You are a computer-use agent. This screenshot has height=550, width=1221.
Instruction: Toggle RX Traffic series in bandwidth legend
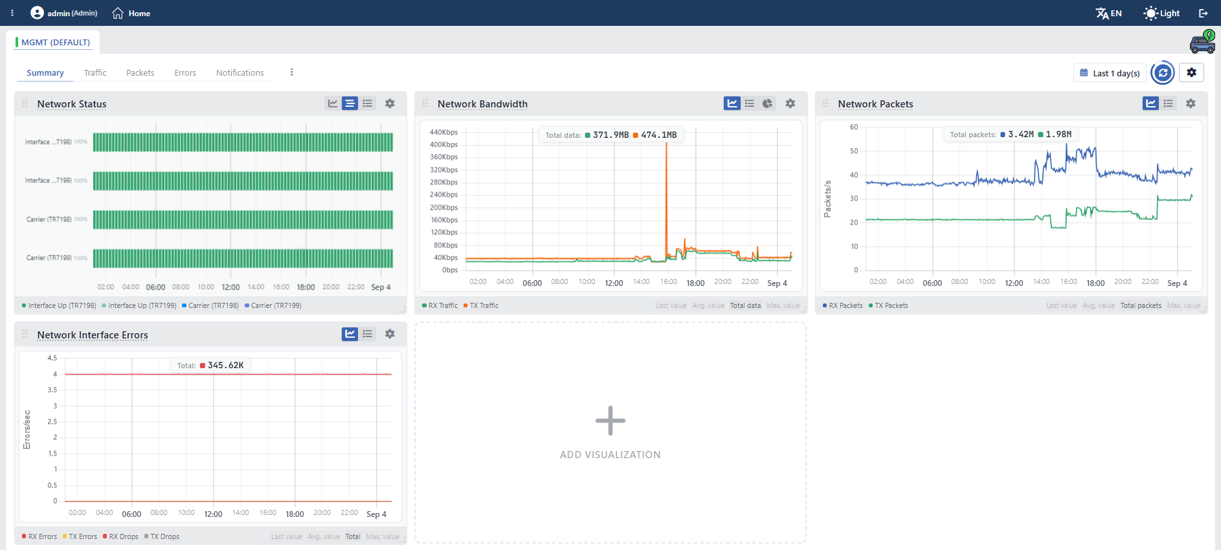click(x=440, y=305)
